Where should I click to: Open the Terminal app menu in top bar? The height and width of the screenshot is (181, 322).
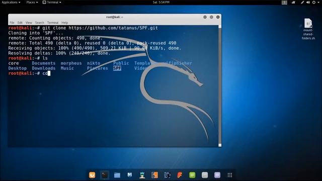(x=52, y=2)
